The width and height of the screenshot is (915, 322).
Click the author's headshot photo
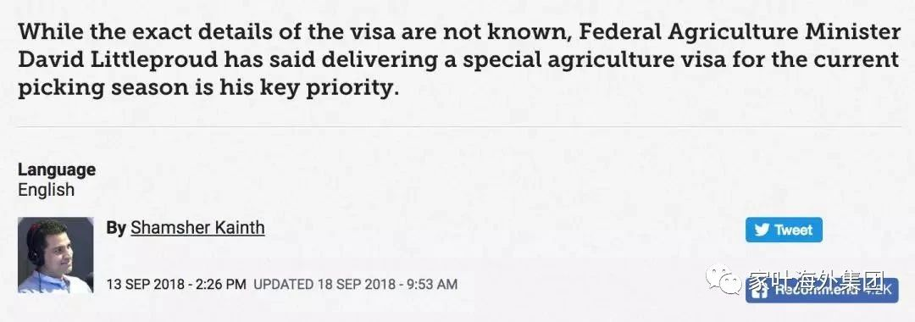pyautogui.click(x=55, y=255)
